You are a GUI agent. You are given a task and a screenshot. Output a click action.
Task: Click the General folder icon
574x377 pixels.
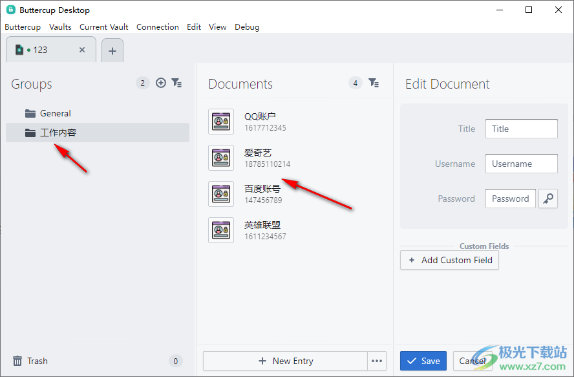click(30, 114)
